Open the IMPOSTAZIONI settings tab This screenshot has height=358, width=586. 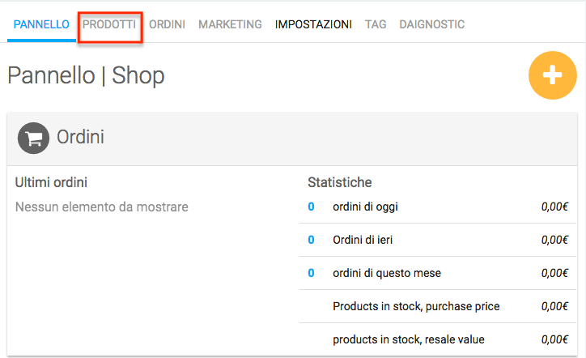tap(313, 24)
